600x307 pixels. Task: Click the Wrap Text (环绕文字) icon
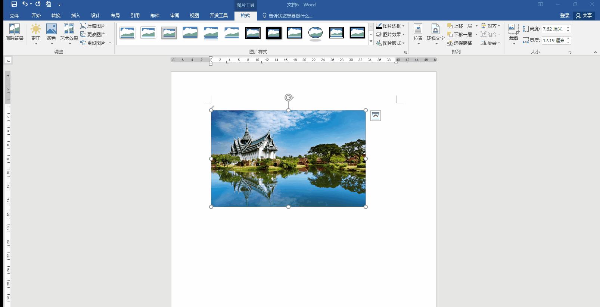pyautogui.click(x=435, y=30)
